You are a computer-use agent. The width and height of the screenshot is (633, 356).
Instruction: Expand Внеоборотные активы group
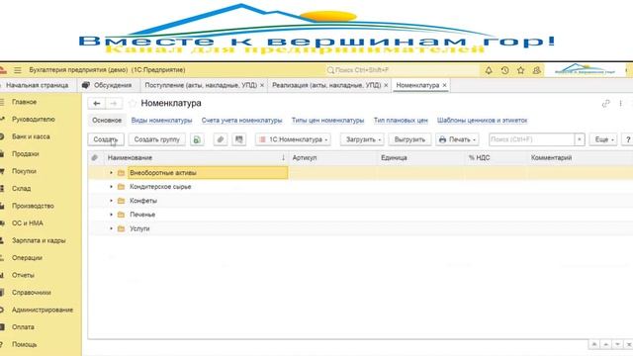tap(111, 173)
